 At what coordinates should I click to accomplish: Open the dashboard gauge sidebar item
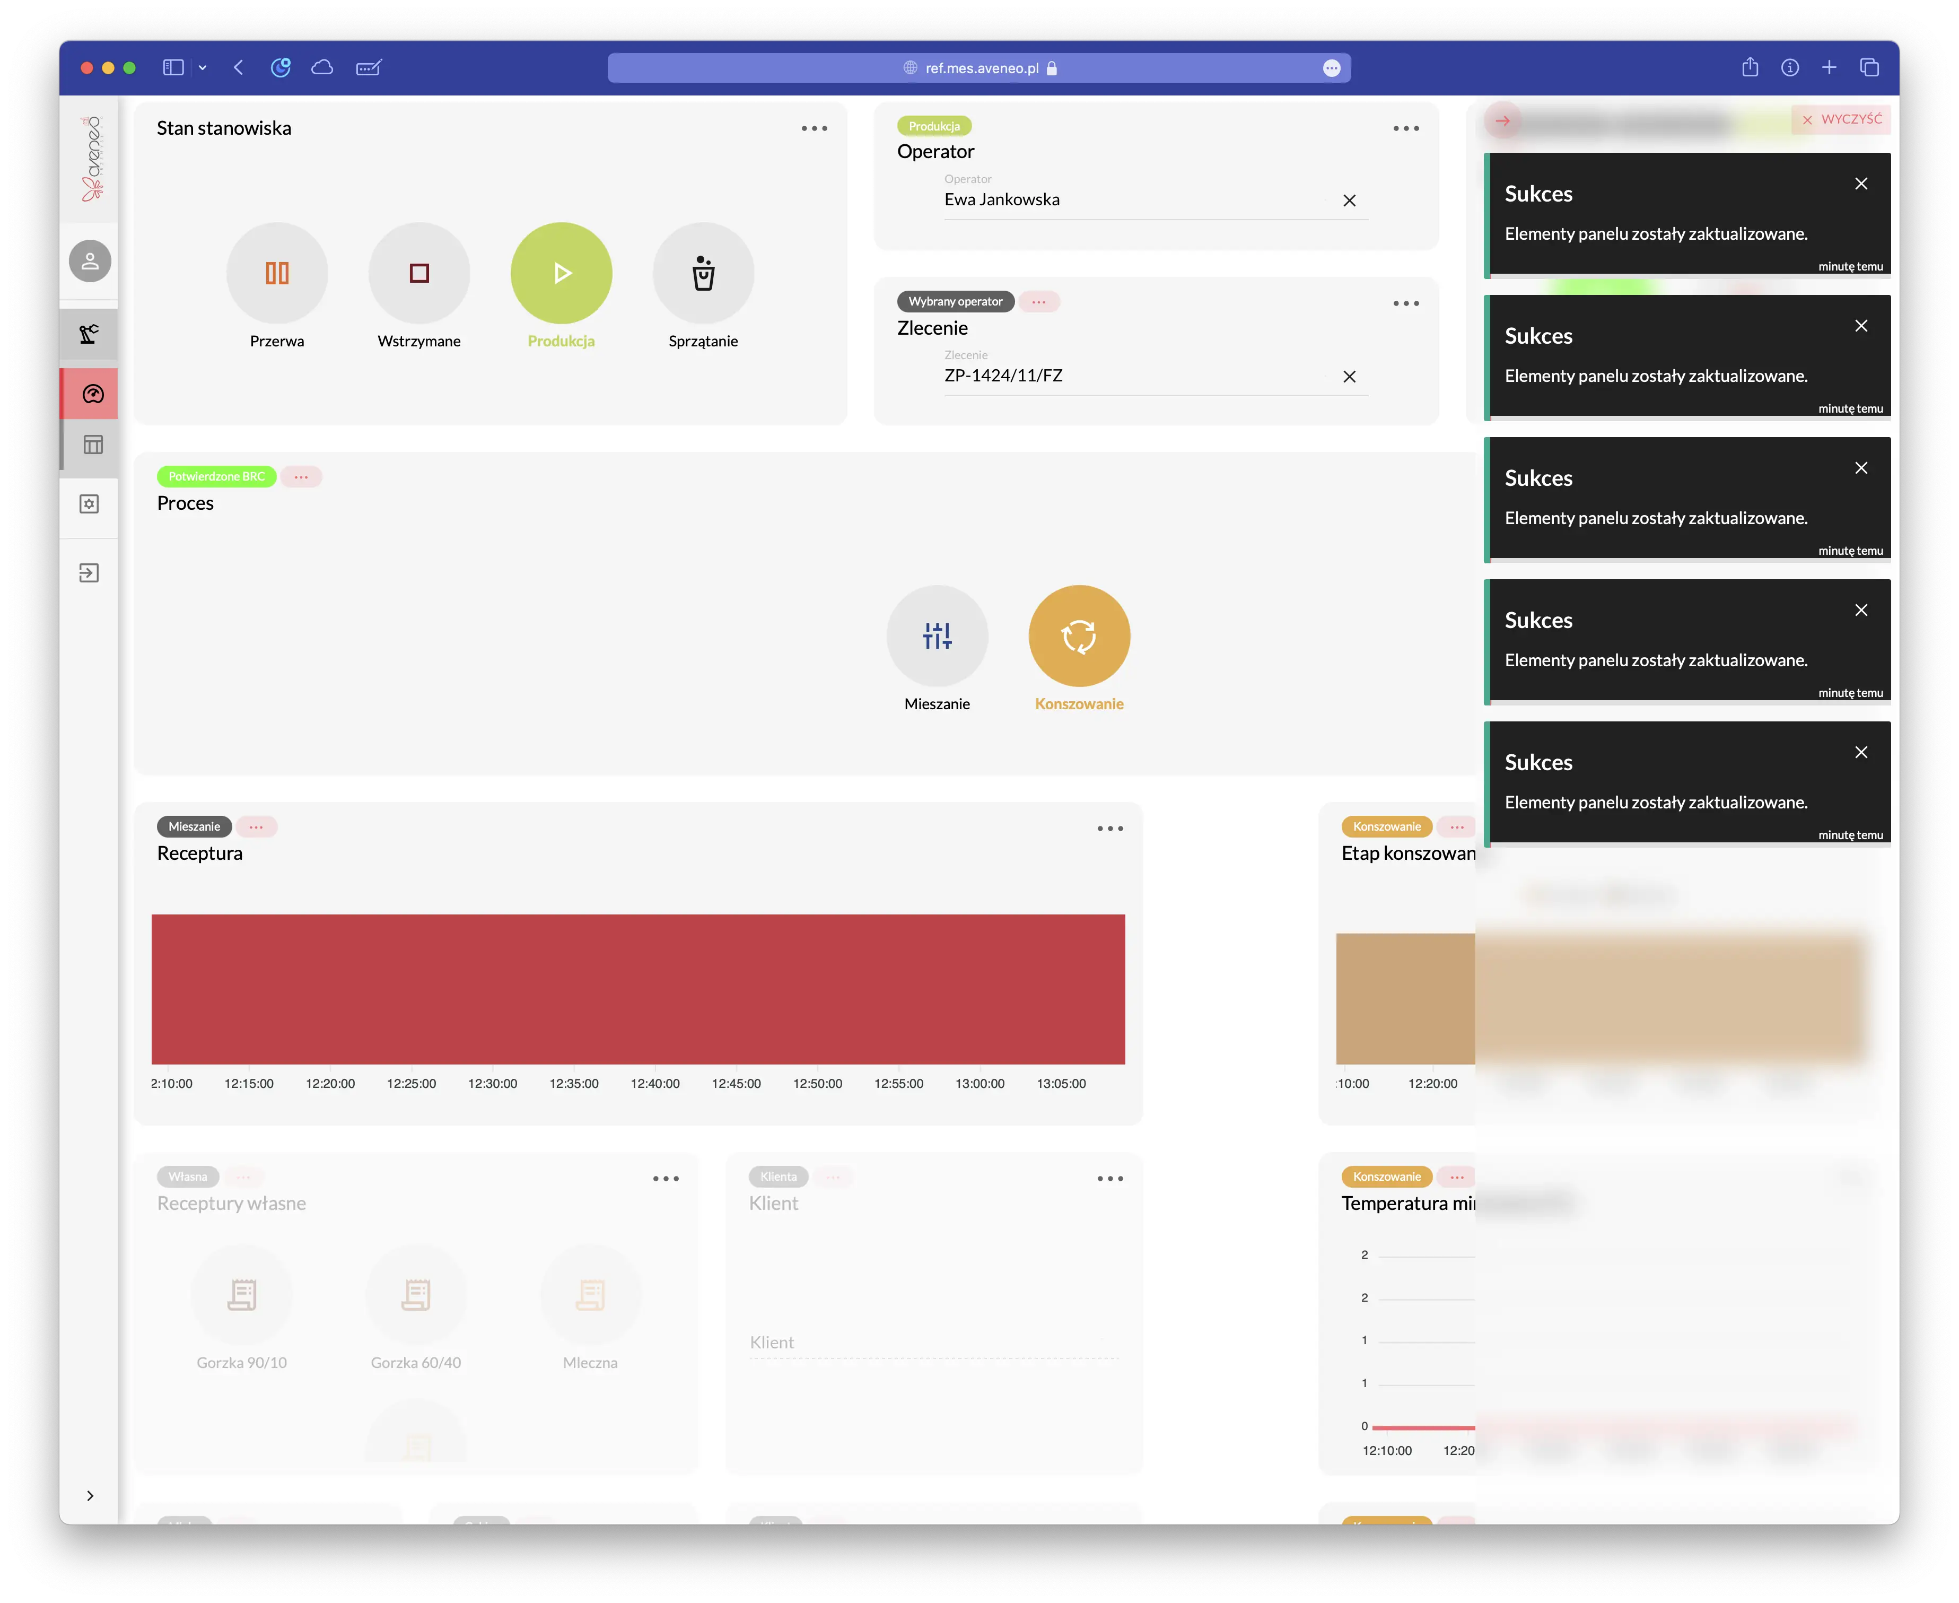[x=92, y=394]
